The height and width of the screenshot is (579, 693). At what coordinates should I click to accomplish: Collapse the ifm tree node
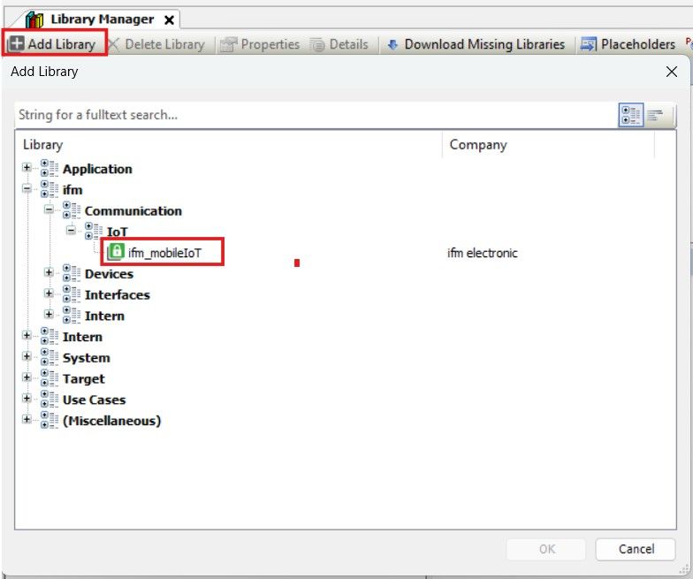click(x=27, y=189)
